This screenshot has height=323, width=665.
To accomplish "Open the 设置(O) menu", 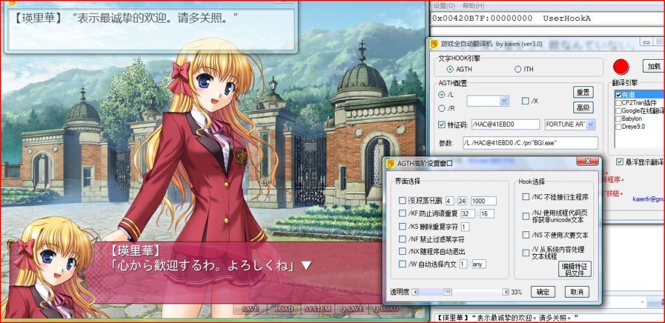I will 445,5.
